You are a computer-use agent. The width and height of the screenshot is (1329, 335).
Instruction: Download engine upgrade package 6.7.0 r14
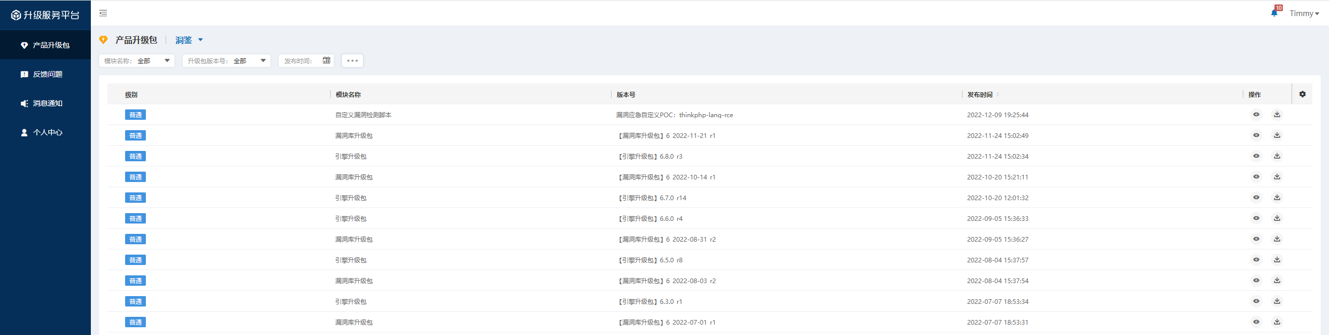coord(1277,198)
